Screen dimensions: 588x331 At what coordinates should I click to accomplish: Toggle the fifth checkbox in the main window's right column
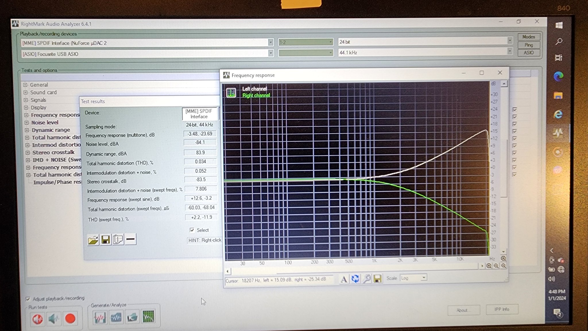tap(514, 138)
